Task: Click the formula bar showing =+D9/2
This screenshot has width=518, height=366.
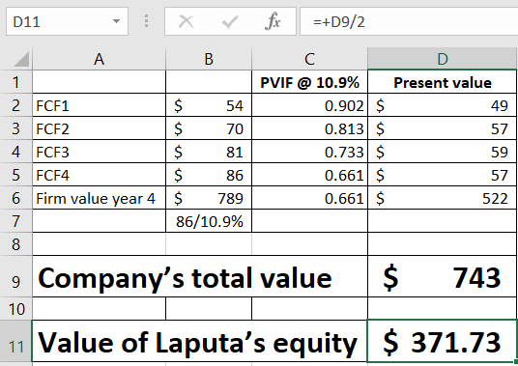Action: coord(409,21)
